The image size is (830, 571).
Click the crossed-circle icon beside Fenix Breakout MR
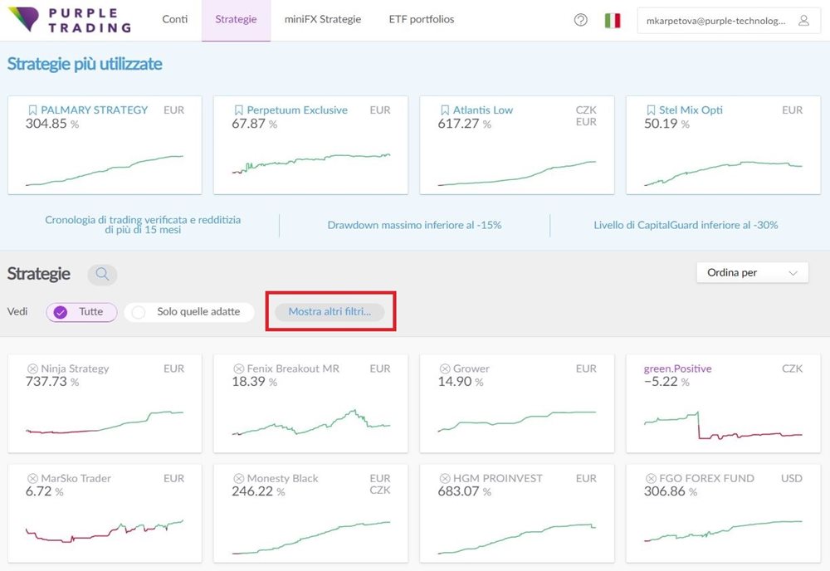pos(239,368)
